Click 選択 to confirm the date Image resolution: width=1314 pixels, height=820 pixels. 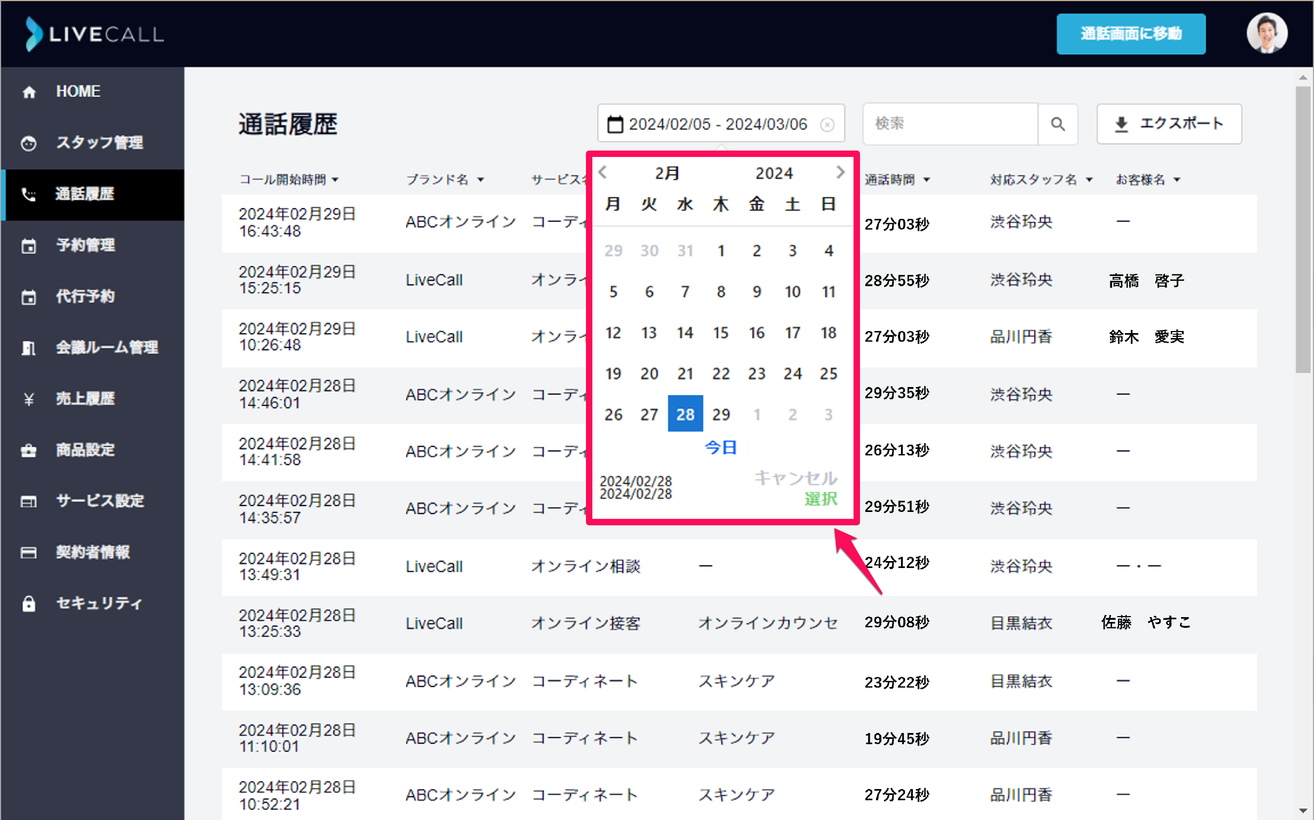click(x=821, y=499)
